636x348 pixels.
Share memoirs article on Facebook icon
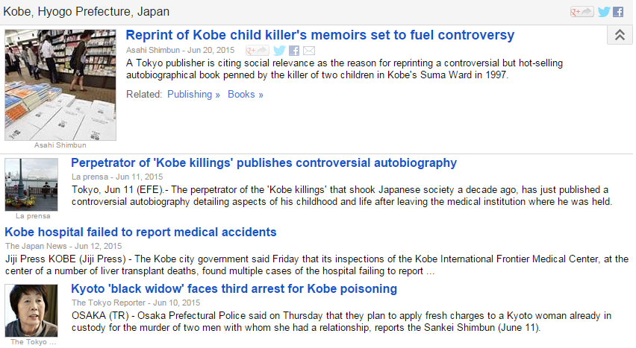coord(294,51)
